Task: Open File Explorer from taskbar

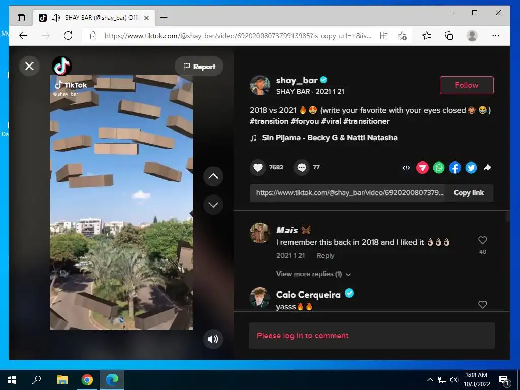Action: (x=62, y=380)
